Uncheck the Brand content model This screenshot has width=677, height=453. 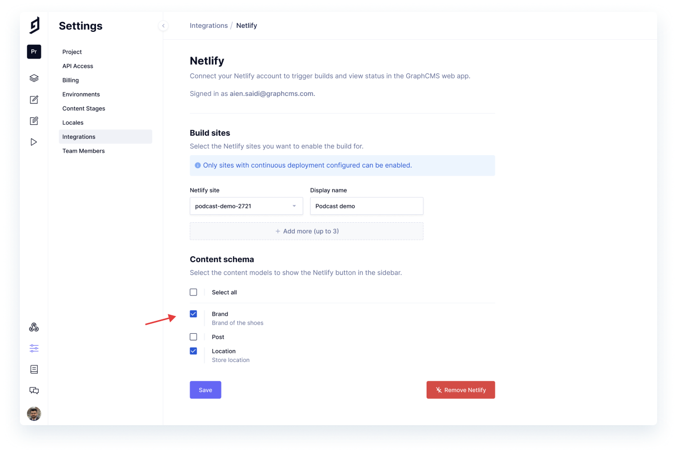193,314
